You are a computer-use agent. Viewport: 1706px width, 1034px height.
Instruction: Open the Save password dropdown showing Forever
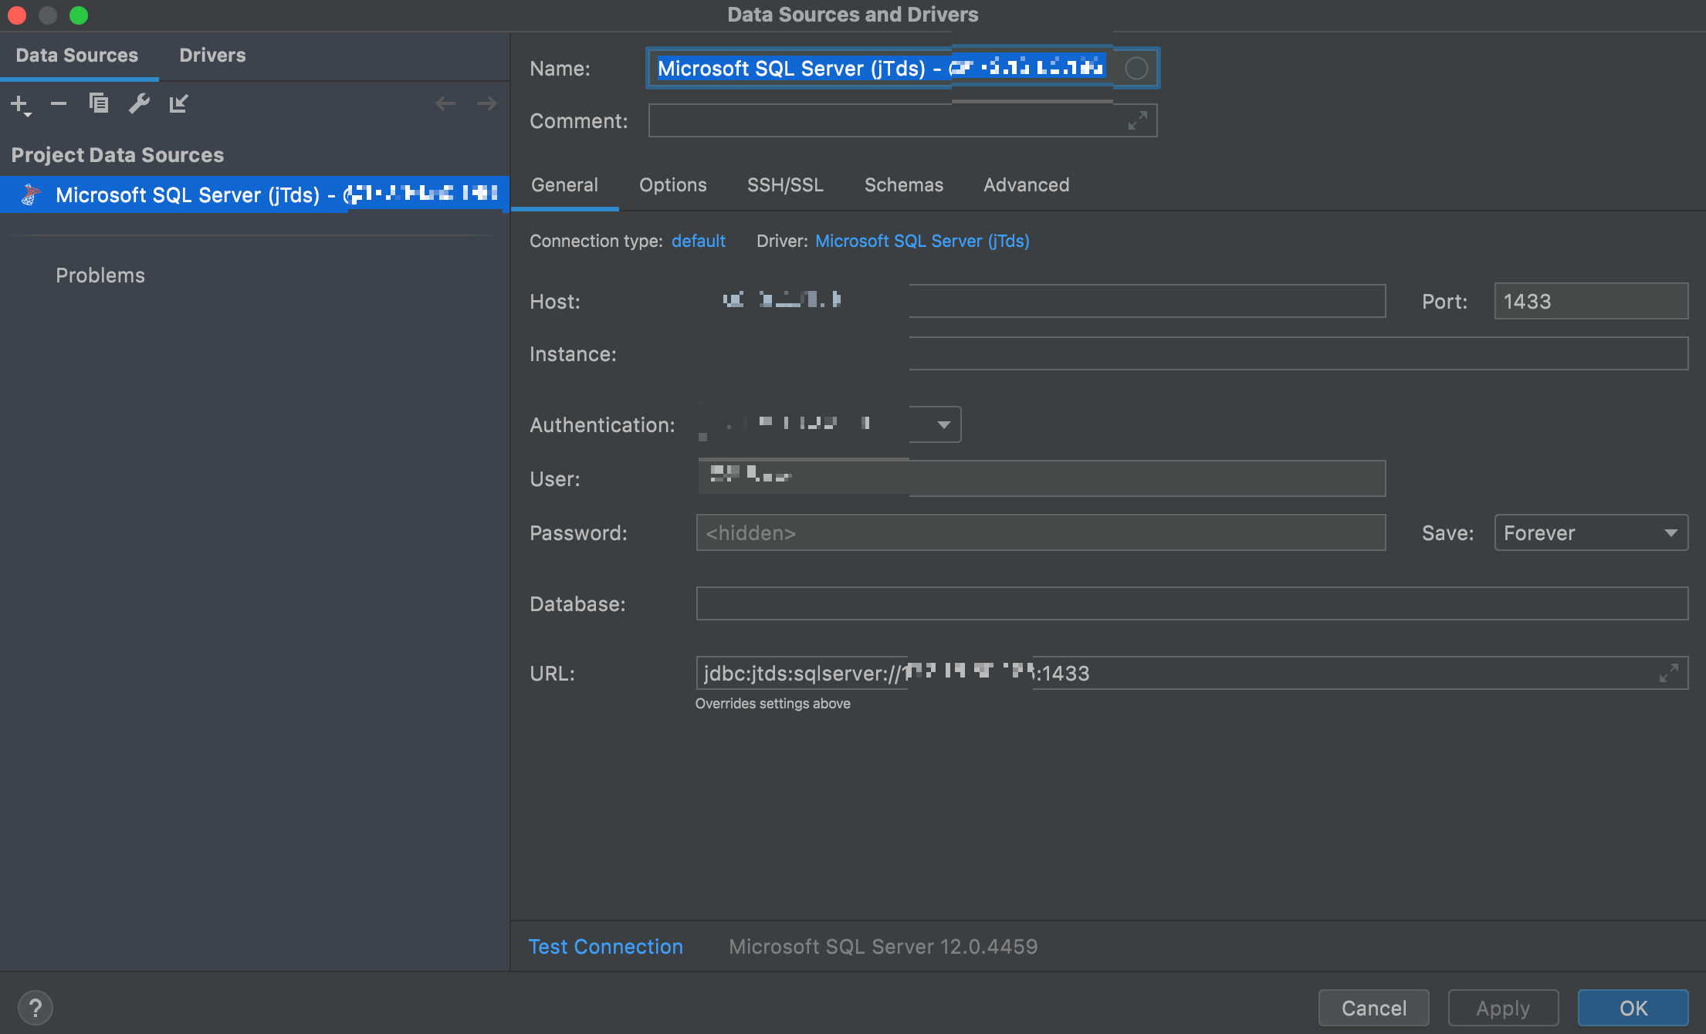[1591, 532]
